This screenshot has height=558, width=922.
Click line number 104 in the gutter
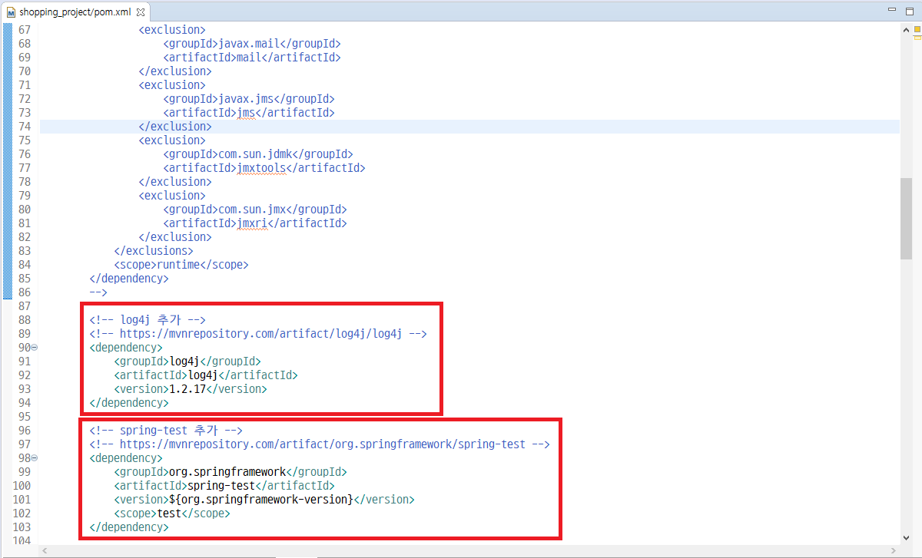pyautogui.click(x=22, y=541)
